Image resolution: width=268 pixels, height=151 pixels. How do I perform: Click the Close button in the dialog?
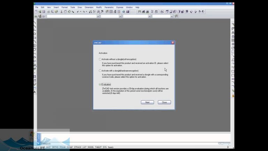164,102
